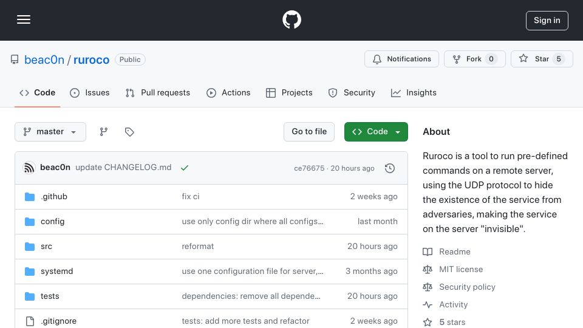This screenshot has width=583, height=328.
Task: Open the tests folder
Action: [50, 296]
